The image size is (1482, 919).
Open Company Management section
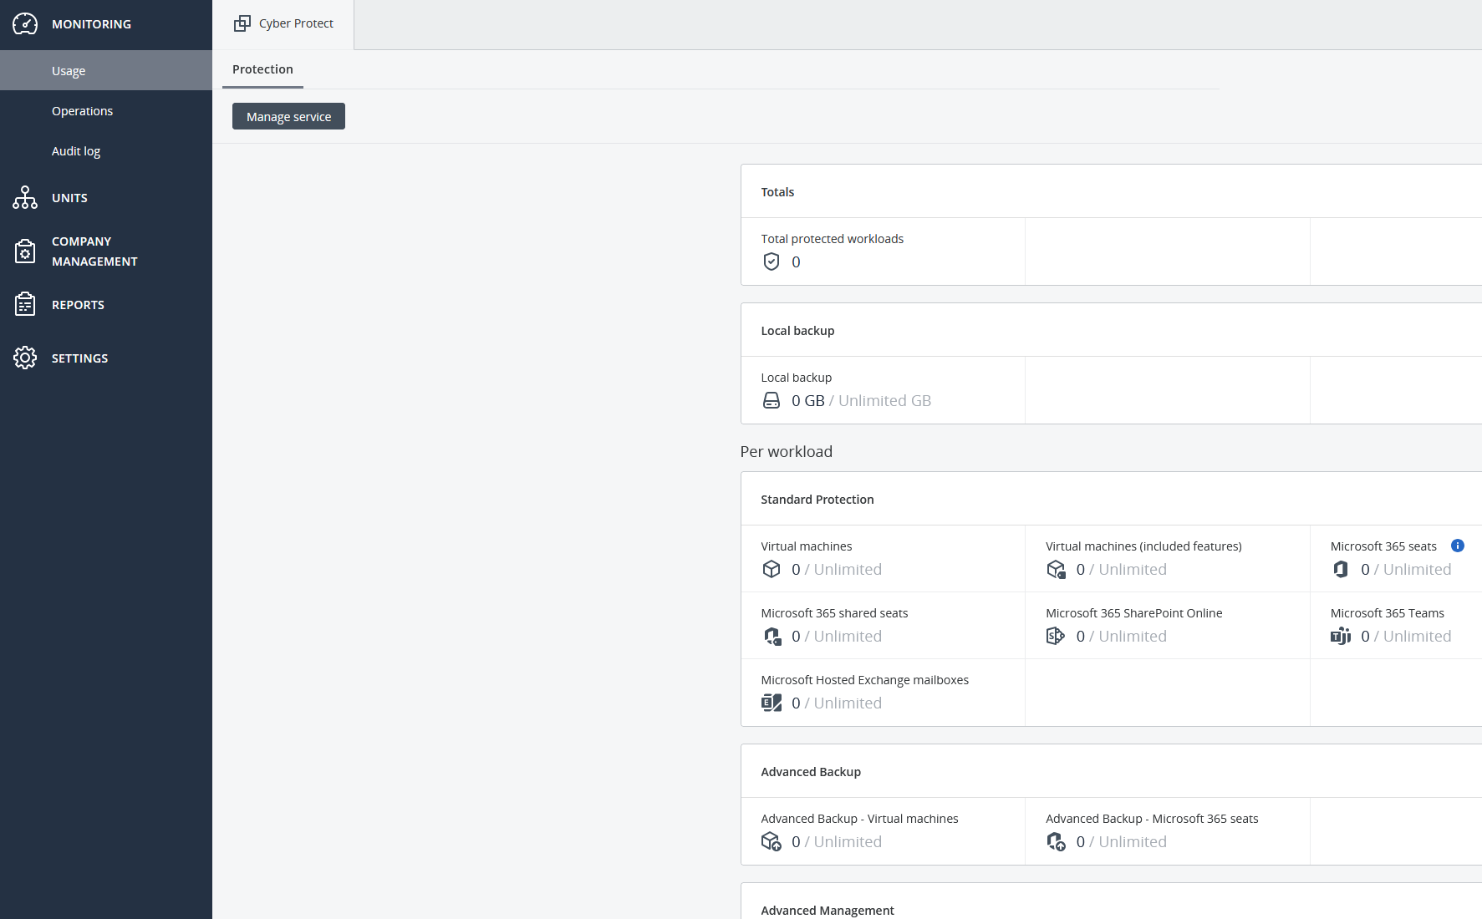point(106,251)
